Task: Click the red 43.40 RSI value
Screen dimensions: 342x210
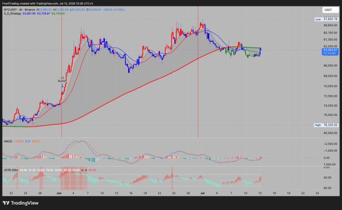Action: click(92, 170)
